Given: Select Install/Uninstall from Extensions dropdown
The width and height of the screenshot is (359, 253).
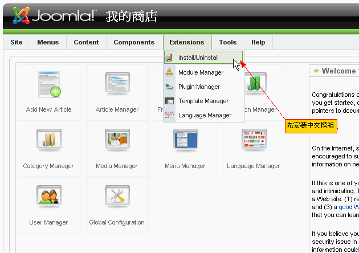Looking at the screenshot, I should [x=203, y=58].
